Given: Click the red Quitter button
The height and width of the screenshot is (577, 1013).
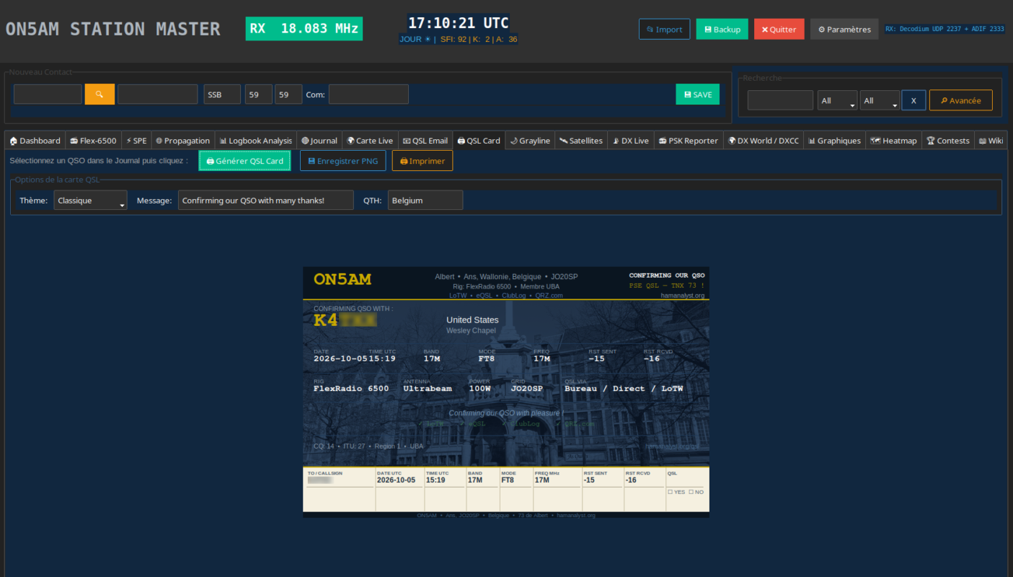Looking at the screenshot, I should click(779, 29).
